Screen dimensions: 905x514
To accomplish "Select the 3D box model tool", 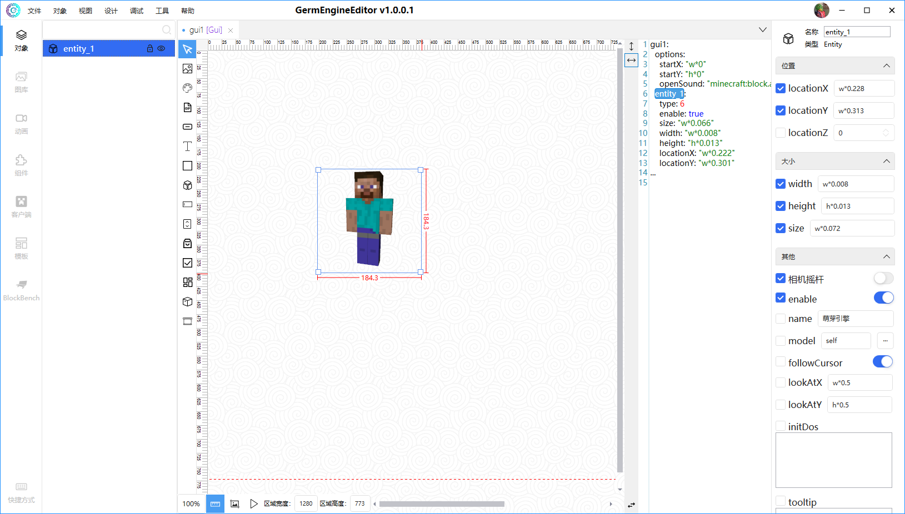I will 188,302.
